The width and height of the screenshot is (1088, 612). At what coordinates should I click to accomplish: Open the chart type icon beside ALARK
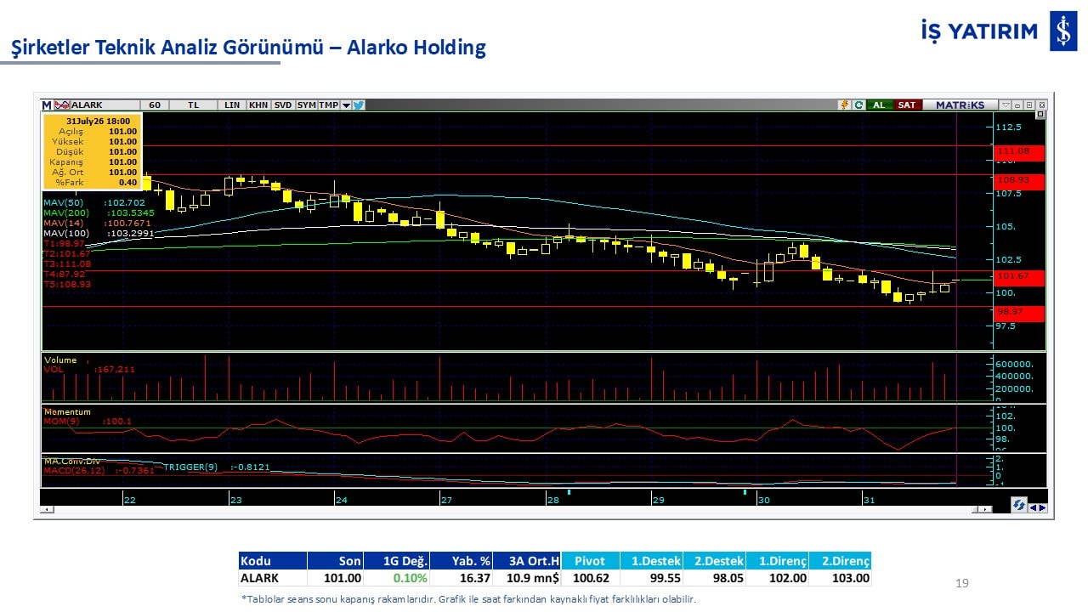[61, 105]
